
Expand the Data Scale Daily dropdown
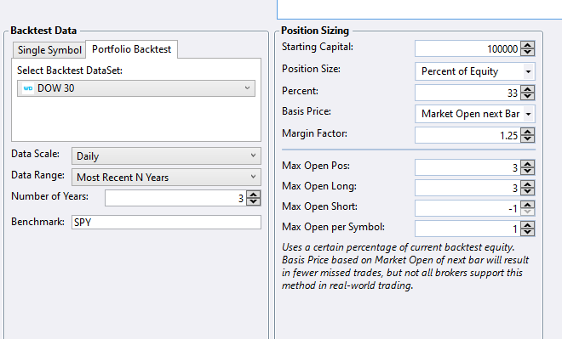pos(166,156)
